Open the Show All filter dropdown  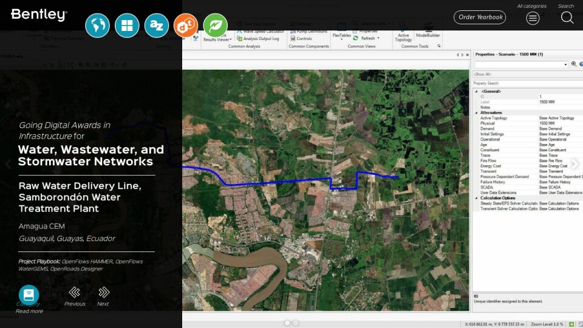pyautogui.click(x=528, y=74)
